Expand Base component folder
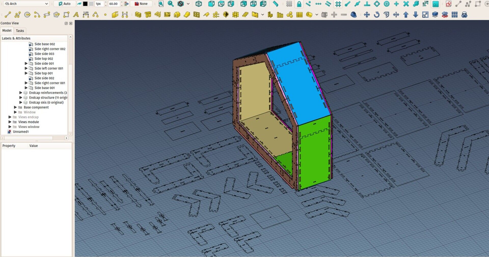Screen dimensions: 489x257 [x=15, y=107]
